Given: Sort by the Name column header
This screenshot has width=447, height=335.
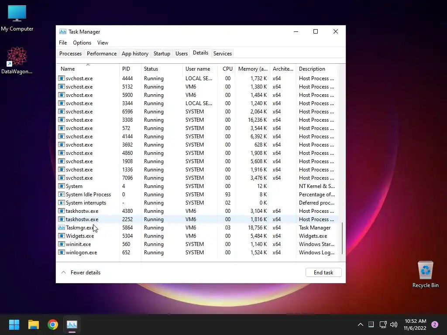Looking at the screenshot, I should (x=88, y=68).
